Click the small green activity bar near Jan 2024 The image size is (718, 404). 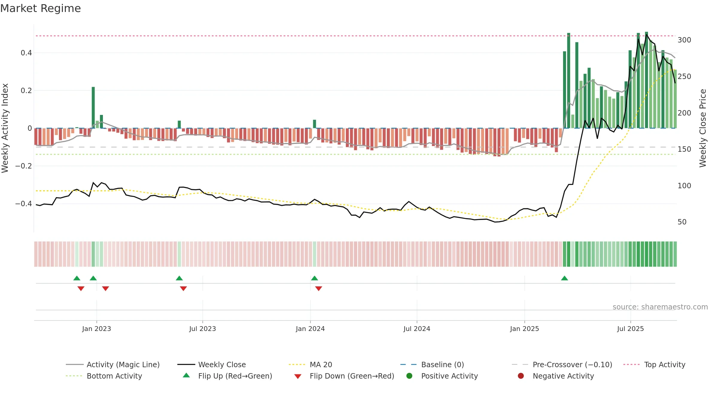314,124
